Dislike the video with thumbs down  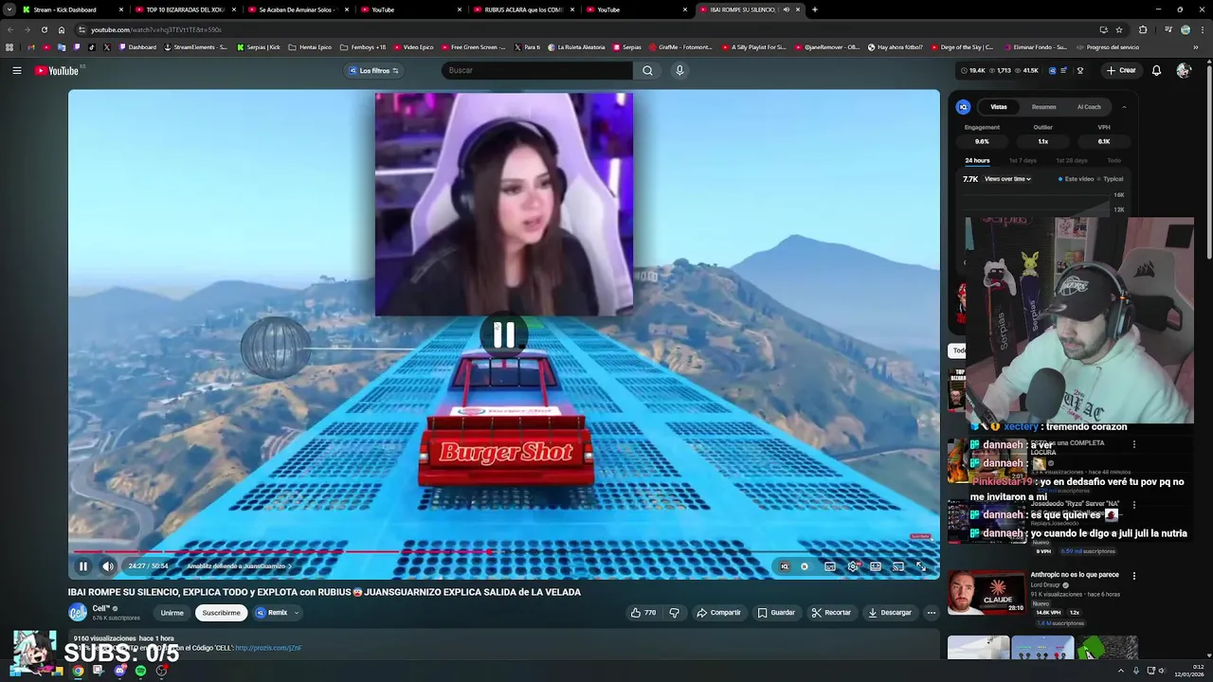click(675, 613)
